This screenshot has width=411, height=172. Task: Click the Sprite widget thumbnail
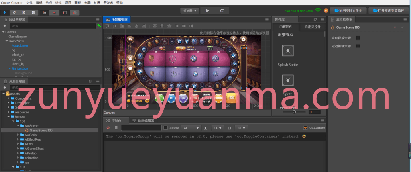[288, 80]
